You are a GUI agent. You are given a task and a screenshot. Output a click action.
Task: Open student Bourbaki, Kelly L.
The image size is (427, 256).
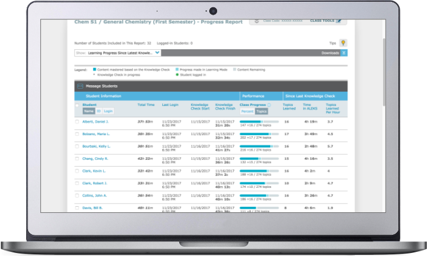(x=96, y=147)
